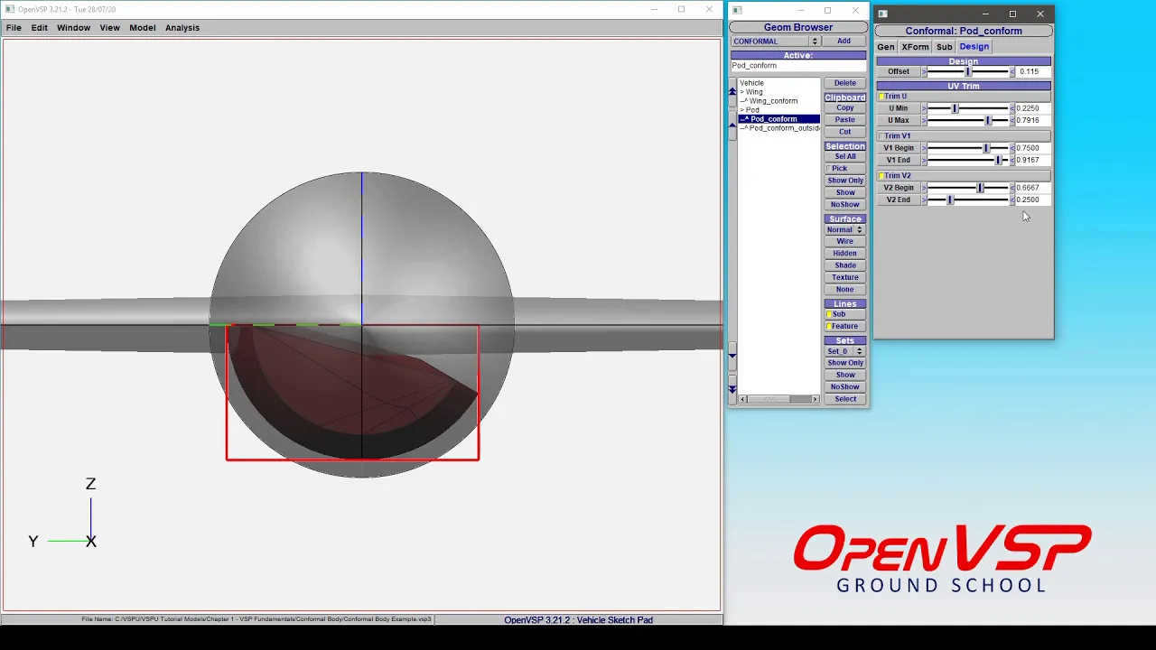Click right adjust arrow of U Min slider
Viewport: 1156px width, 650px height.
tap(1012, 108)
